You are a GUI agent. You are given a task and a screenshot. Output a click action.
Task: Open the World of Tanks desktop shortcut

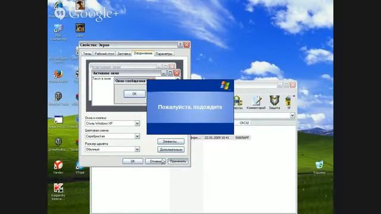click(58, 99)
